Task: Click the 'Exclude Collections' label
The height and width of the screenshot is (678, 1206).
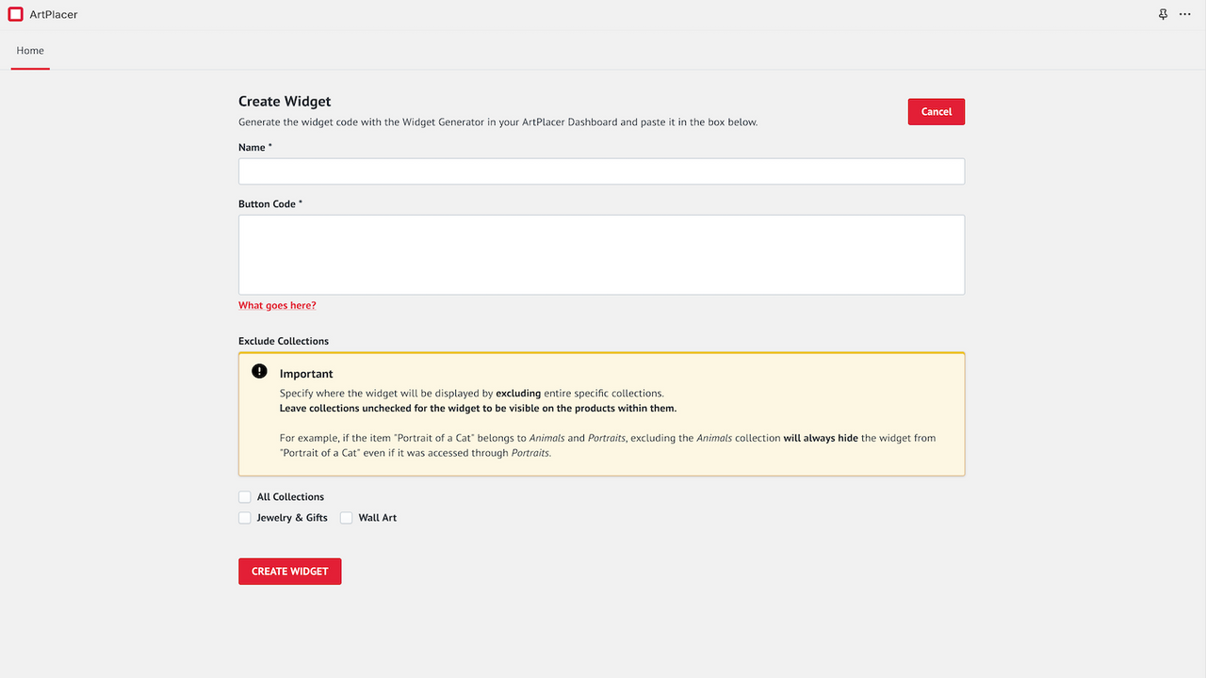Action: tap(284, 341)
